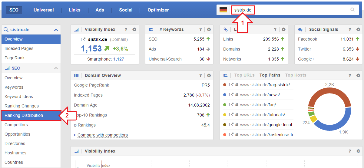
Task: Select highlighted Overview in sidebar
Action: [31, 39]
